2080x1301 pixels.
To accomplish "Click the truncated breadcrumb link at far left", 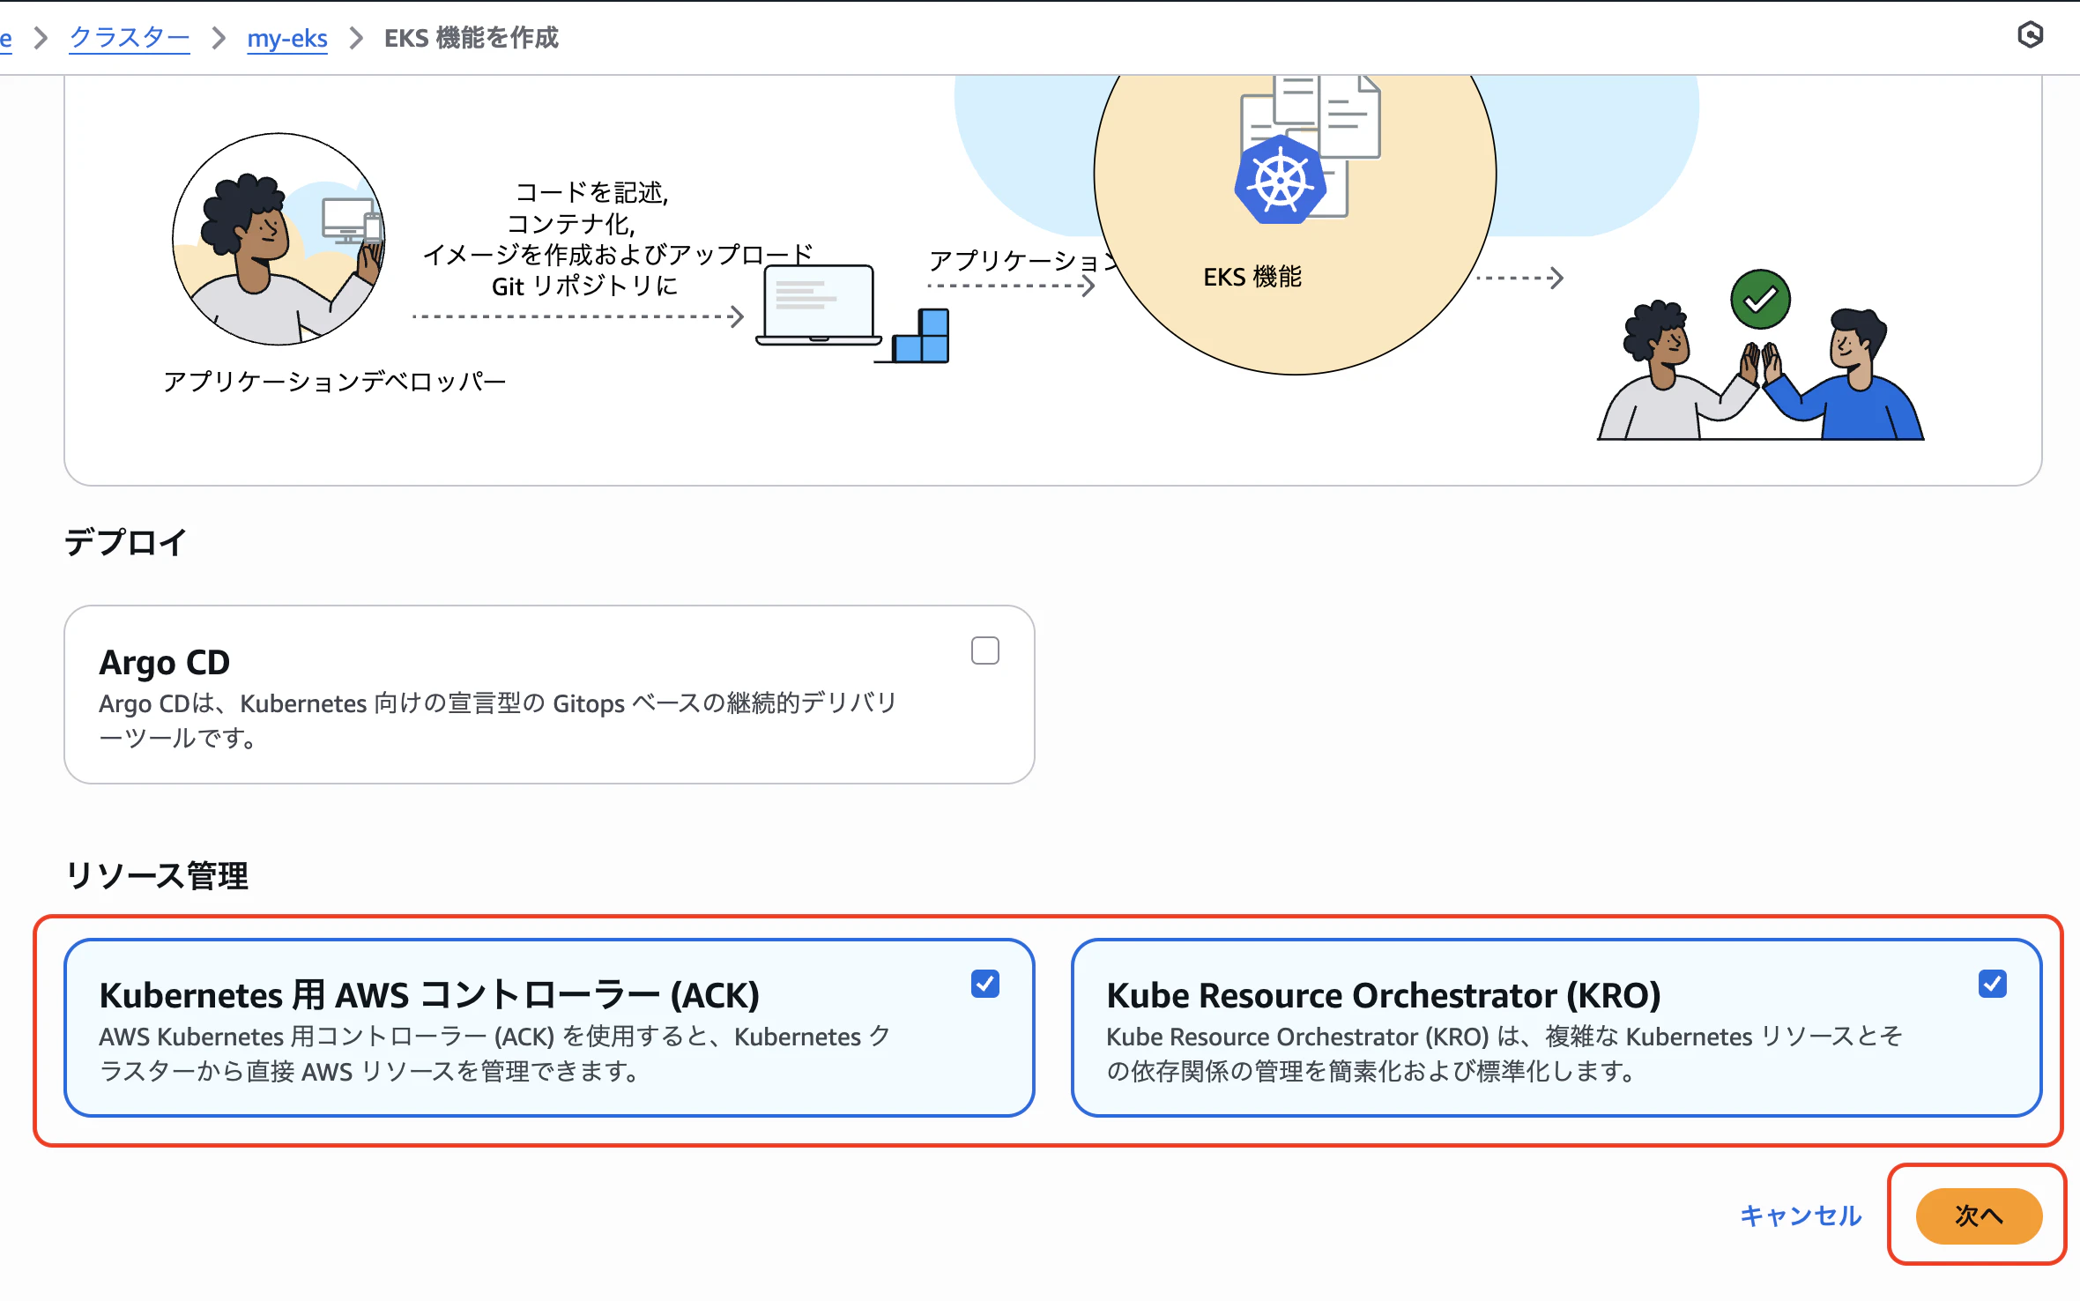I will pyautogui.click(x=7, y=38).
